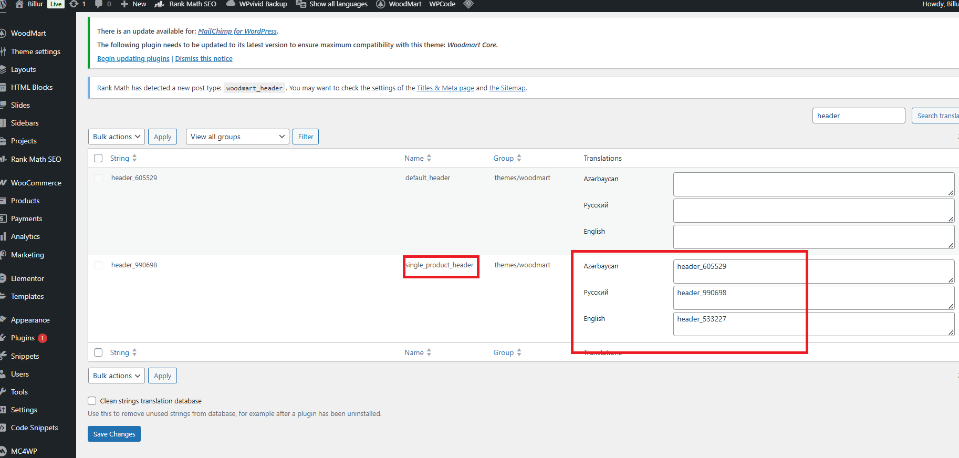959x458 pixels.
Task: Open the Settings sidebar menu
Action: 24,410
